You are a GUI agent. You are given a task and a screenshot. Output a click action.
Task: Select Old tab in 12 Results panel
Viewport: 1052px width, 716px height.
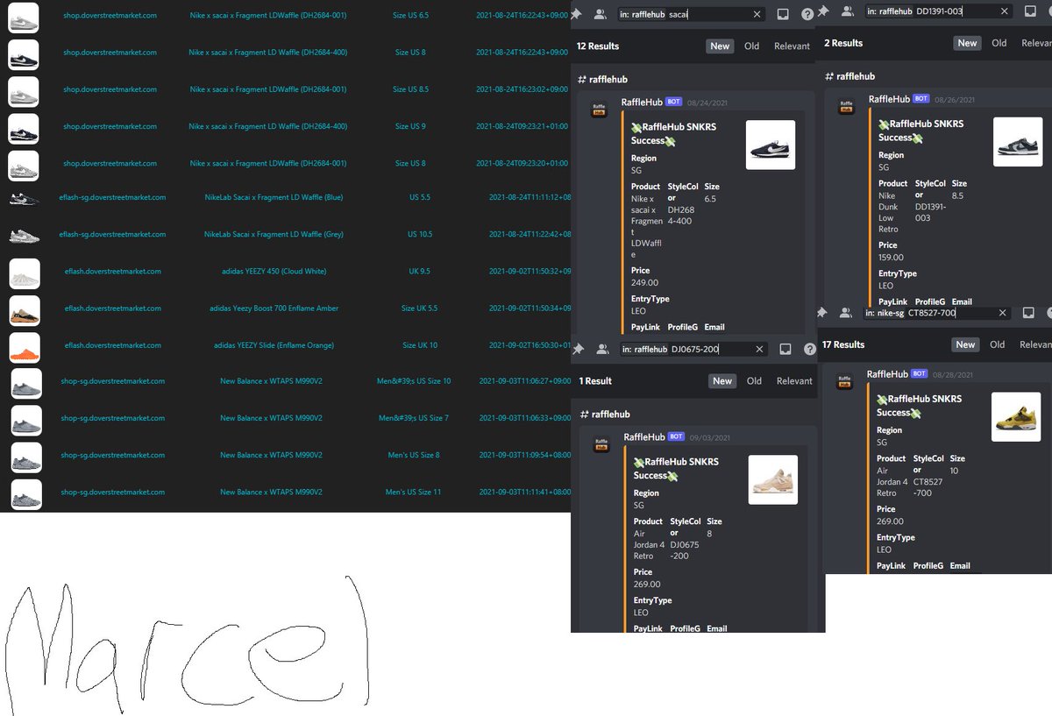tap(751, 46)
